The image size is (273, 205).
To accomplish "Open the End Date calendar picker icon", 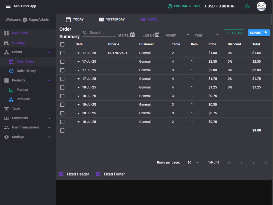I will [x=157, y=34].
